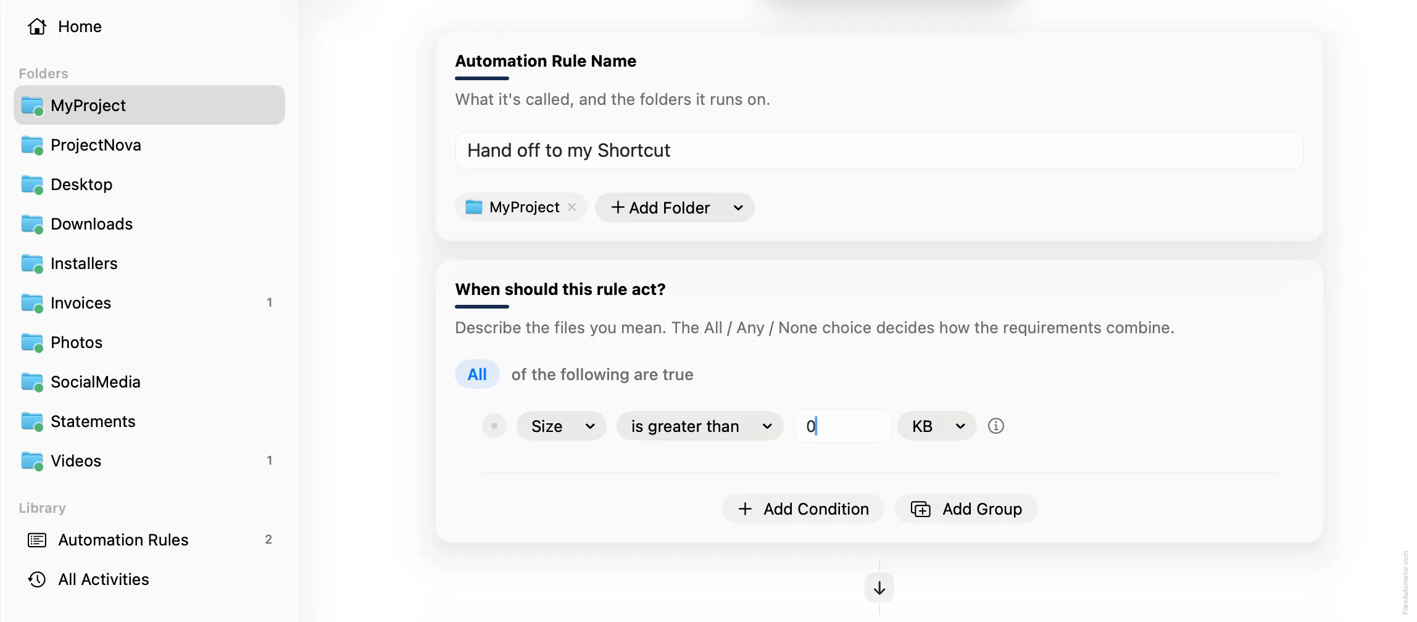Click the Videos count badge 1
Image resolution: width=1417 pixels, height=622 pixels.
pos(269,460)
